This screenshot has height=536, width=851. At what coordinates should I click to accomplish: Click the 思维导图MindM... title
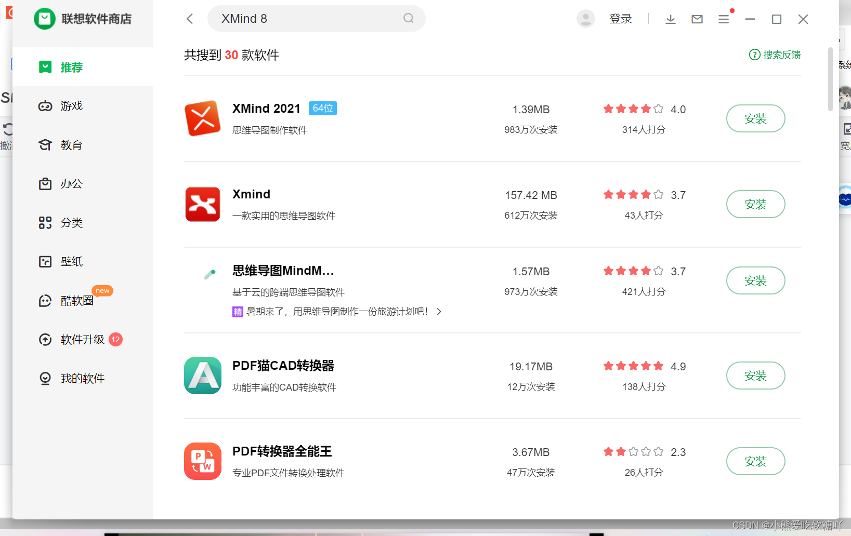tap(283, 271)
